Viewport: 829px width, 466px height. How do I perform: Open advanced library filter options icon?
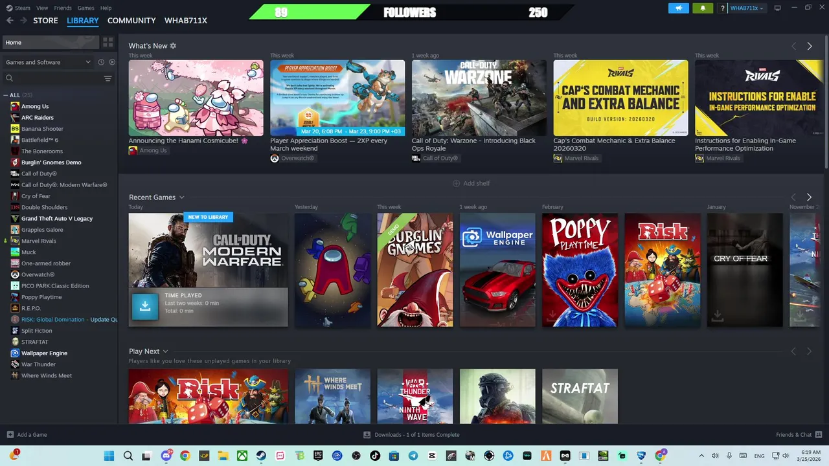click(x=108, y=78)
